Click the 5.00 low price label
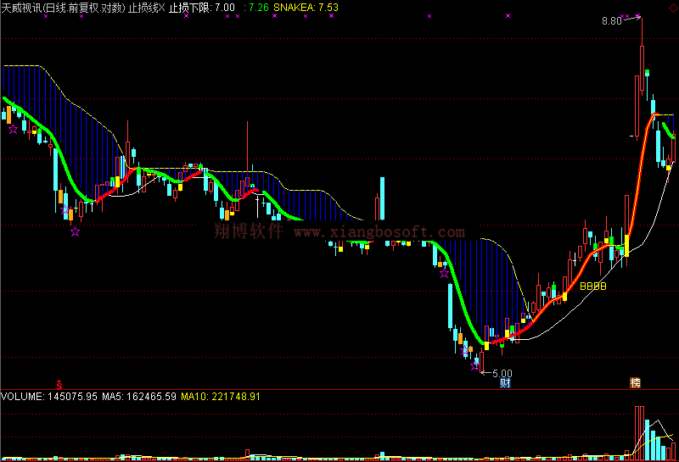The image size is (679, 462). pyautogui.click(x=502, y=373)
